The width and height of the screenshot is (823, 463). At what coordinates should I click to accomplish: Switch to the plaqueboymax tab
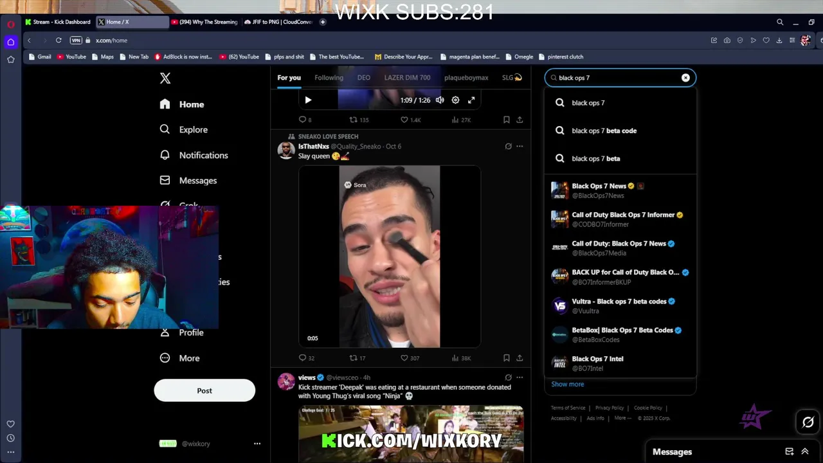pos(466,78)
